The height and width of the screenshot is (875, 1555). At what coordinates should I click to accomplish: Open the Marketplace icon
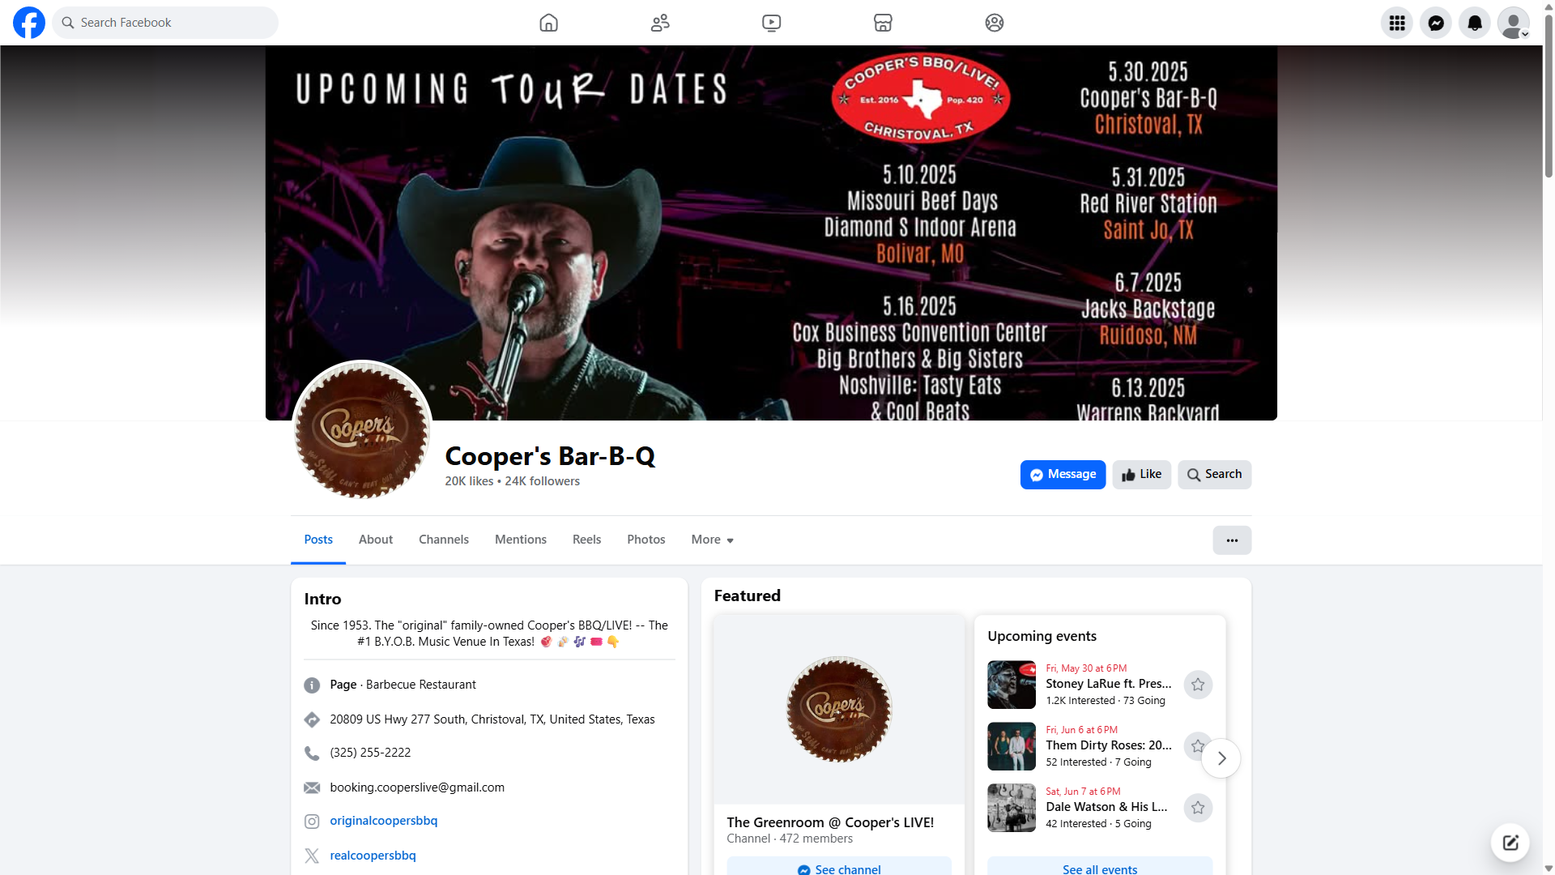(883, 23)
